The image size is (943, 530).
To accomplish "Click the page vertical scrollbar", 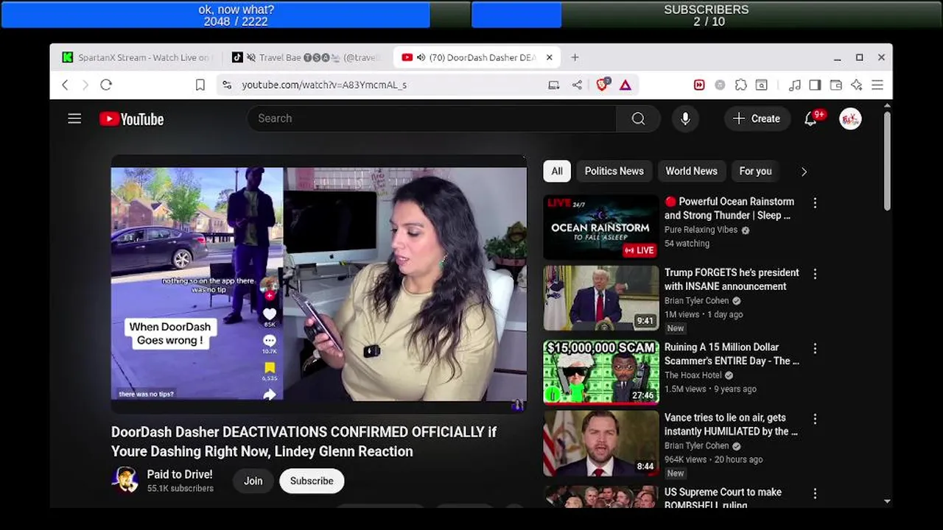I will (x=886, y=162).
